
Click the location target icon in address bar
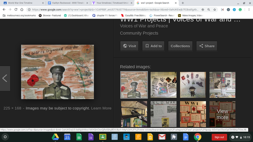tap(203, 9)
